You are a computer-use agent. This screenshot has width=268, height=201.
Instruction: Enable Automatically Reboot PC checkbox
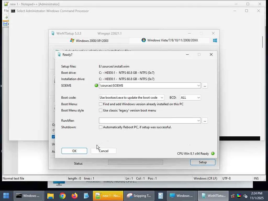101,127
